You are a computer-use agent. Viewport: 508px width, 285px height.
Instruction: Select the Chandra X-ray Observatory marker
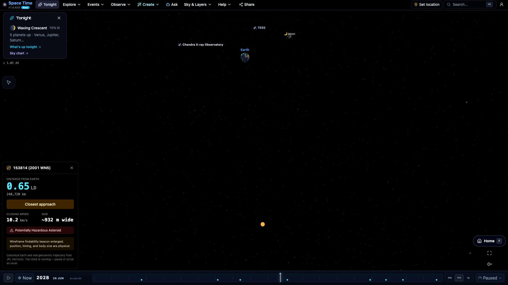click(x=201, y=45)
